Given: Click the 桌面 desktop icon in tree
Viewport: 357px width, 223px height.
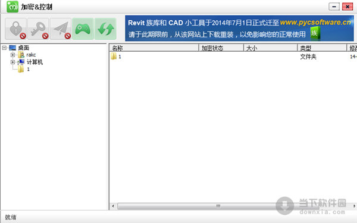Looking at the screenshot, I should pos(12,48).
